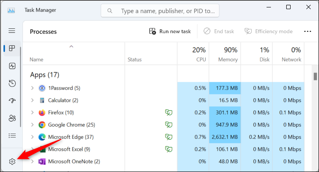The image size is (319, 172).
Task: Expand the Google Chrome process group
Action: coord(32,124)
